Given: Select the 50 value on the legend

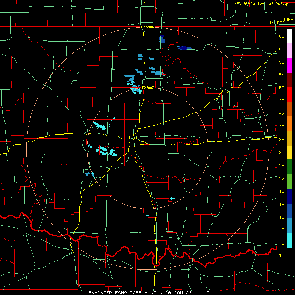Looking at the screenshot, I should click(x=282, y=88).
